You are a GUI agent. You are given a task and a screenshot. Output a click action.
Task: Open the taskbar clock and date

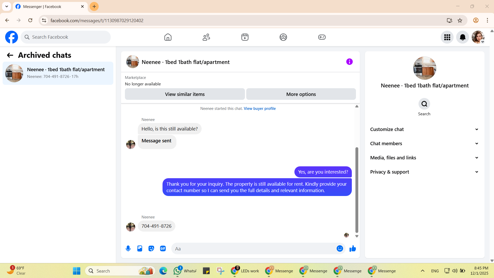pos(479,271)
